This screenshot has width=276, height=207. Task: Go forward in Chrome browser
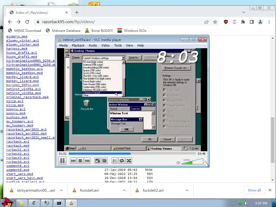click(19, 22)
